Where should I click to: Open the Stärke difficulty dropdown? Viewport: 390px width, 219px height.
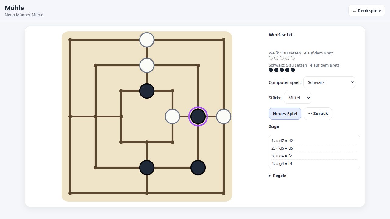[298, 98]
